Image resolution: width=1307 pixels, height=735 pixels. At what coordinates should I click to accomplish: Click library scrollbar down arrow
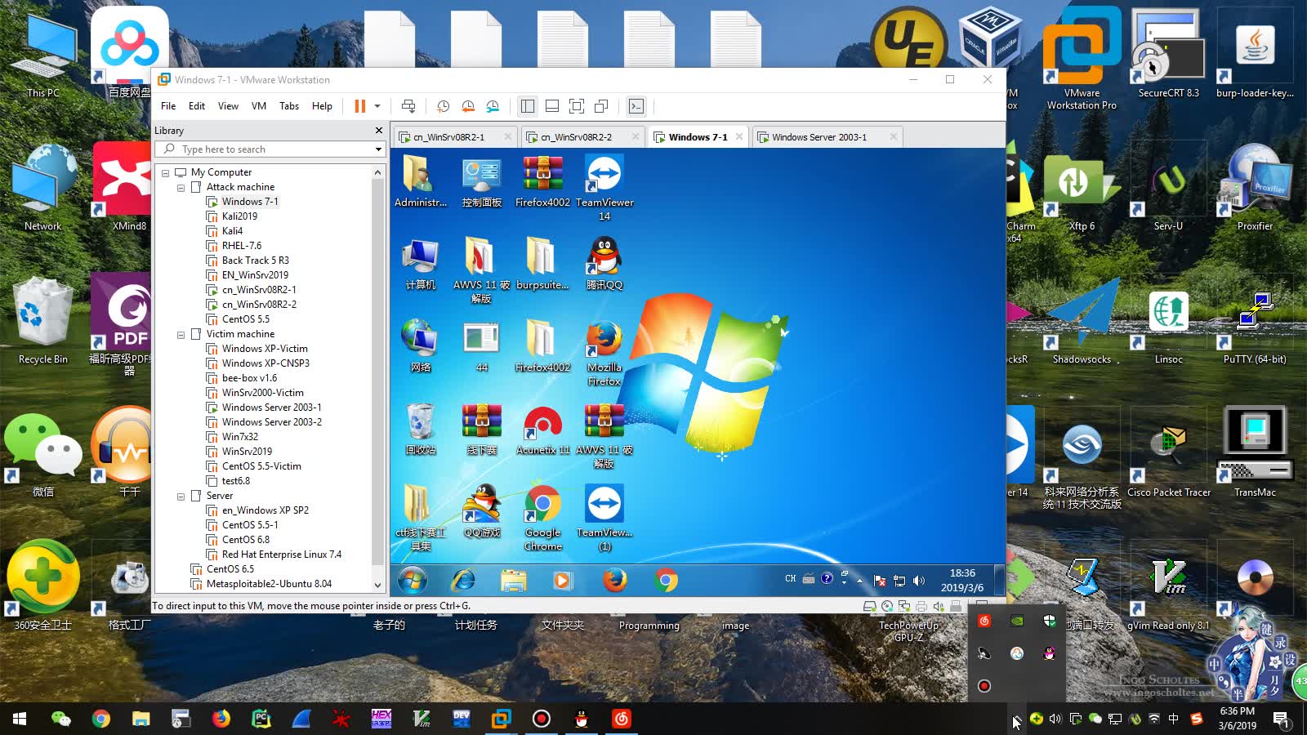pos(377,585)
